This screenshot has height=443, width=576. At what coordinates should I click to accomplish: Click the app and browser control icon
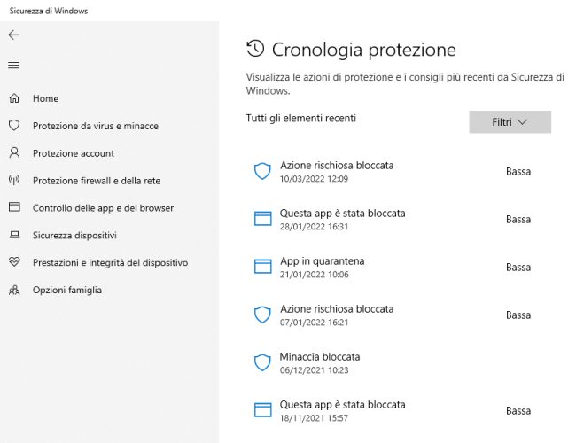(x=13, y=208)
